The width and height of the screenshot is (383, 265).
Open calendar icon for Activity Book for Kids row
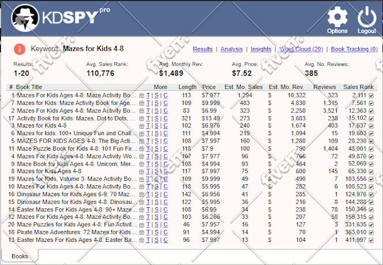[x=142, y=118]
